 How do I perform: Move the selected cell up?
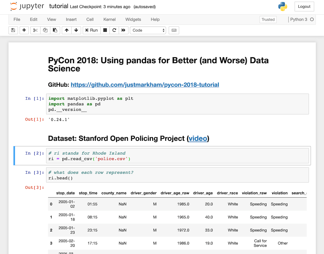point(67,30)
